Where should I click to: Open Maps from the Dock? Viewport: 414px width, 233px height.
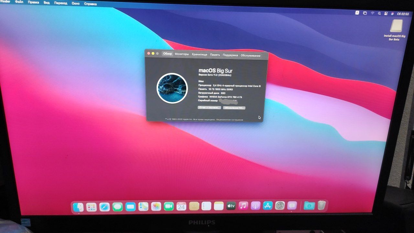tap(143, 206)
